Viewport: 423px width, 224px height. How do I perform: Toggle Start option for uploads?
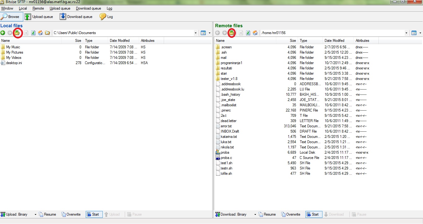pos(94,214)
